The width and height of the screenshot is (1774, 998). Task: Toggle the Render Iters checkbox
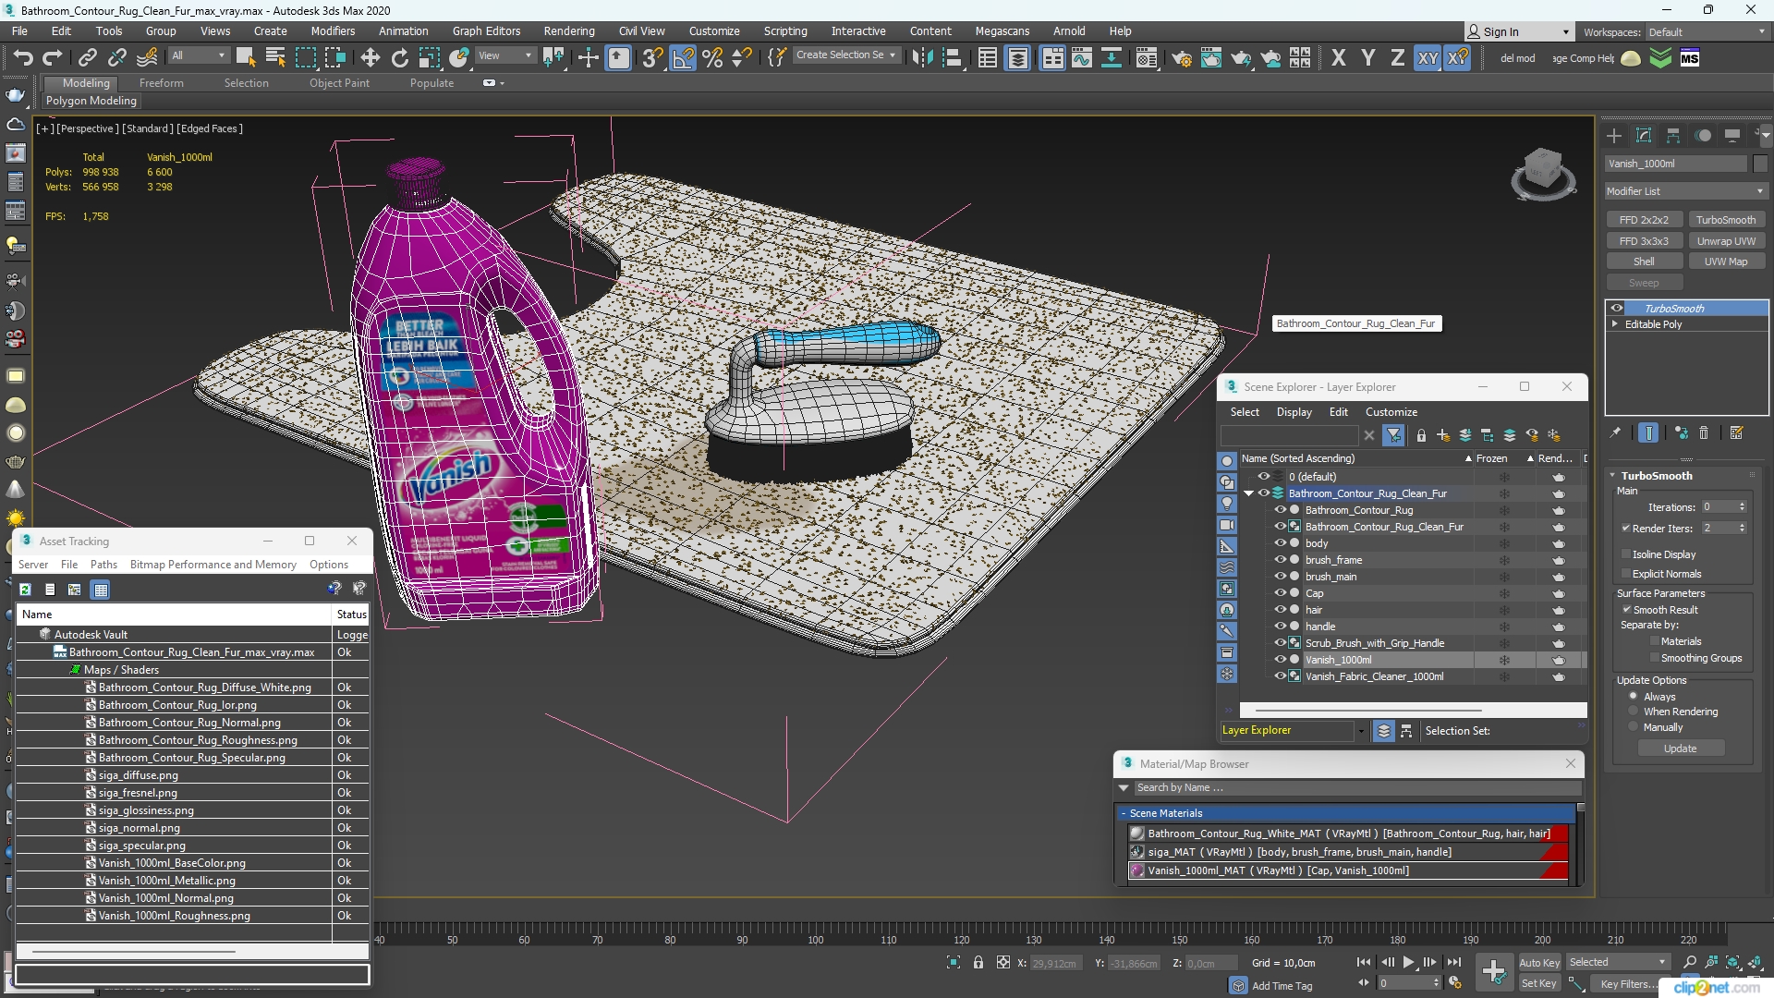click(1626, 529)
